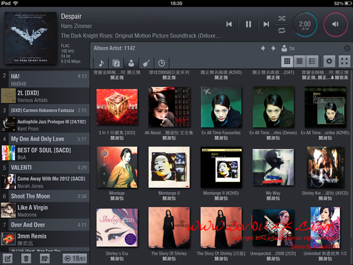Click the volume speaker dial
Screen dimensions: 353x265
[x=336, y=24]
